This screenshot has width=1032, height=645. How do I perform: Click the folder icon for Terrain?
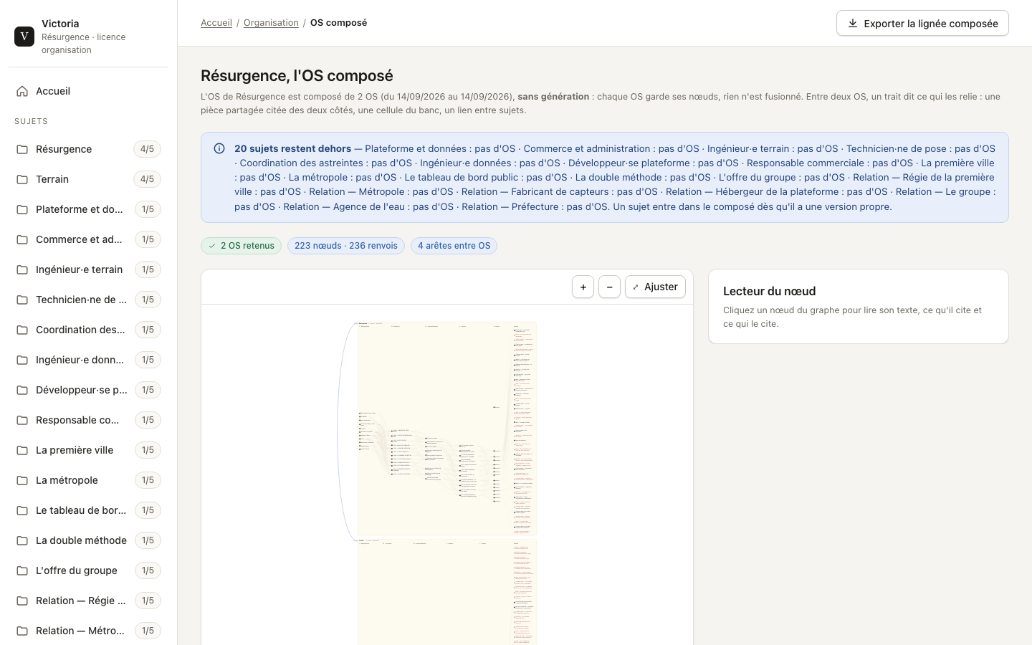click(22, 179)
